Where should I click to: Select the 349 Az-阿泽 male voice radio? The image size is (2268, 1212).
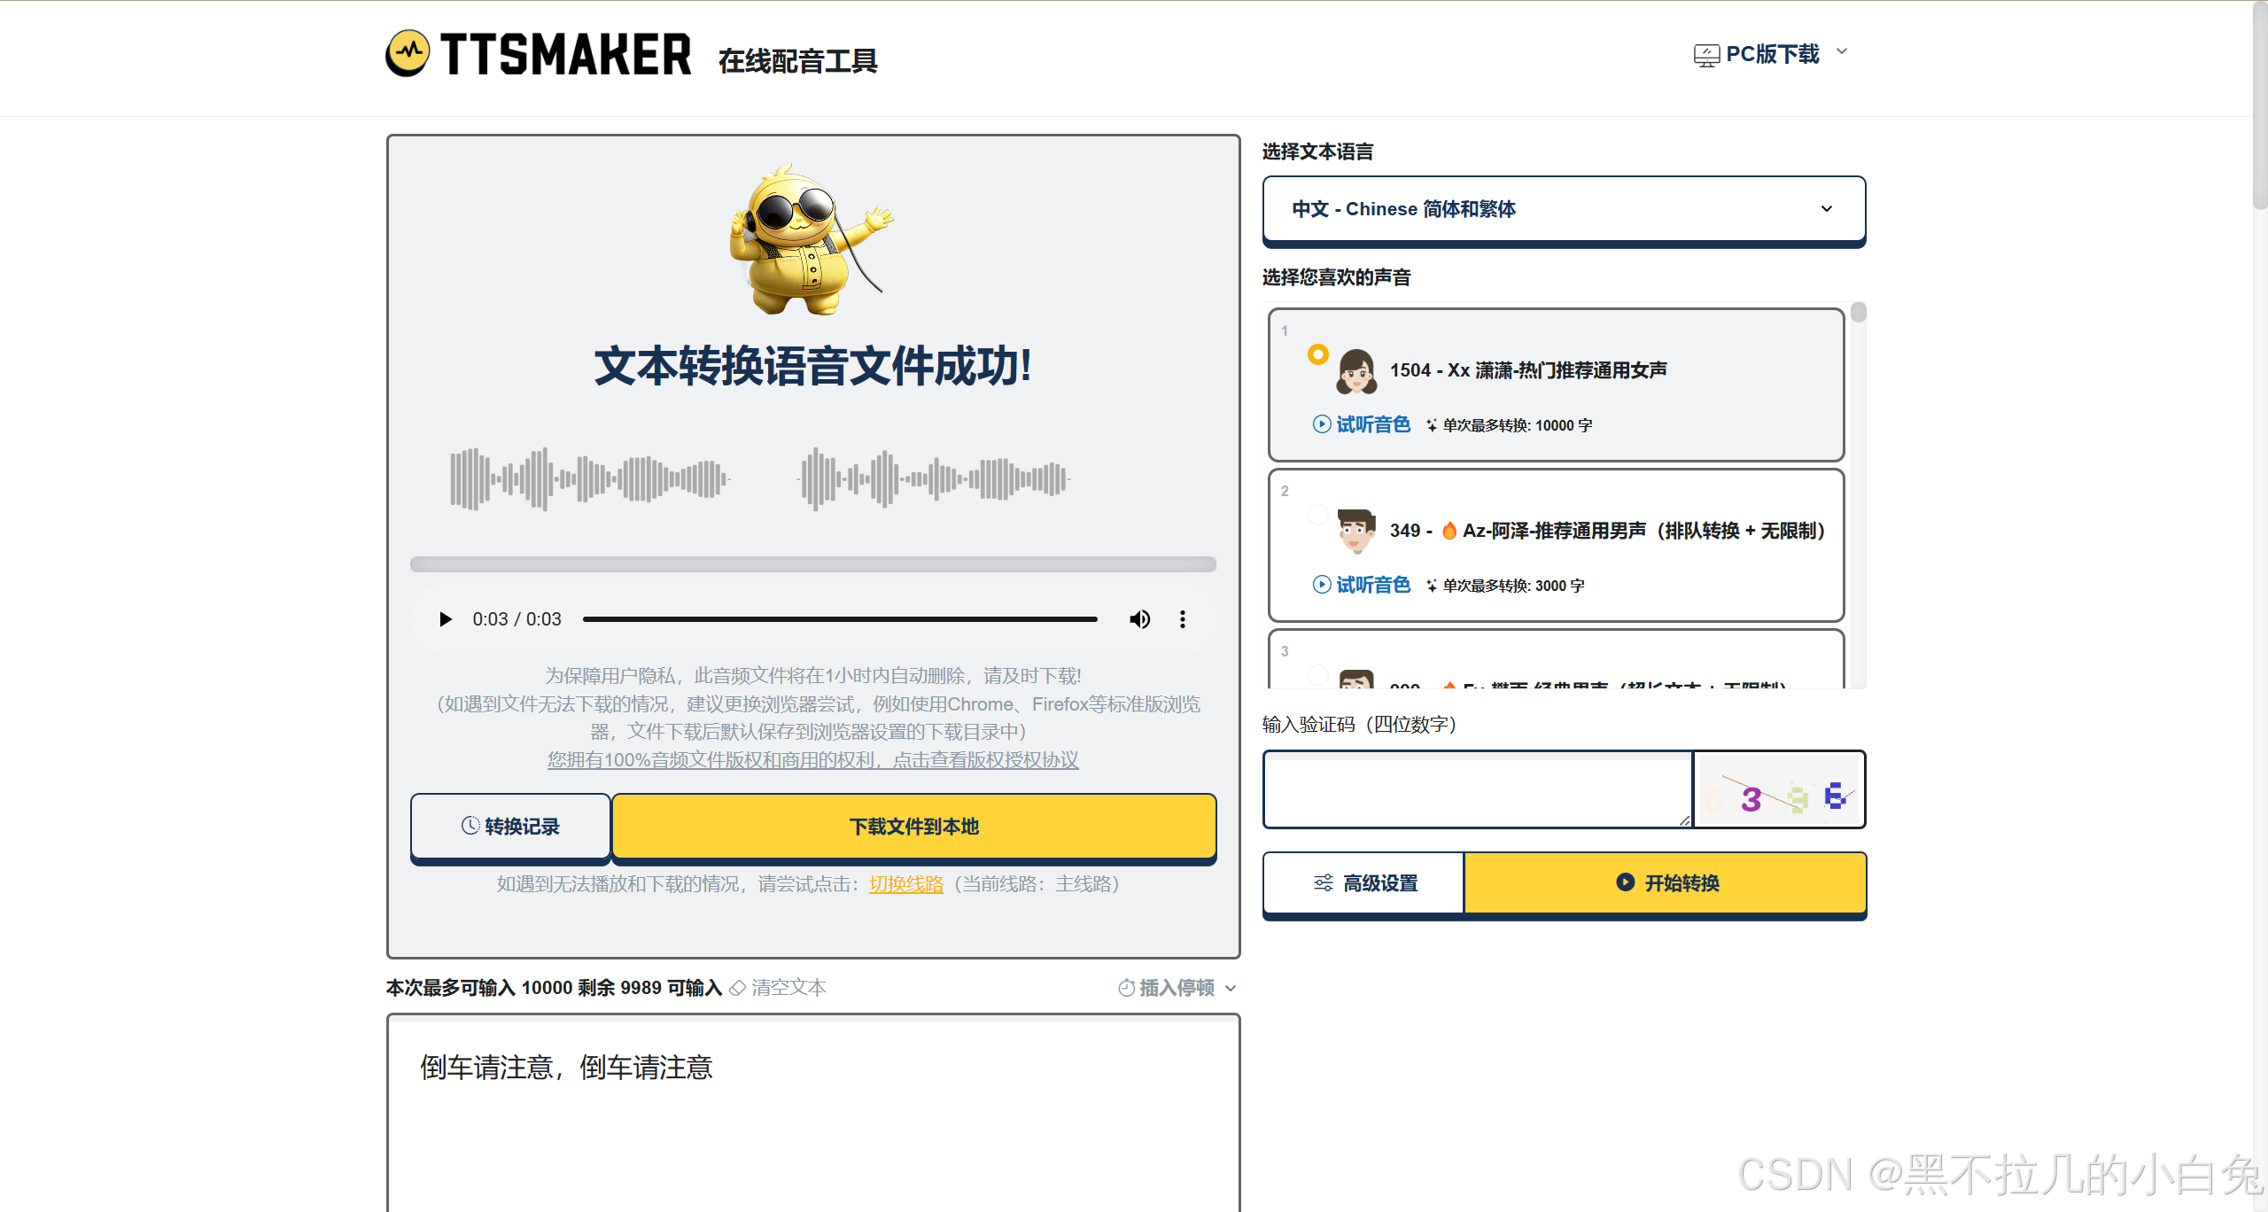tap(1318, 515)
